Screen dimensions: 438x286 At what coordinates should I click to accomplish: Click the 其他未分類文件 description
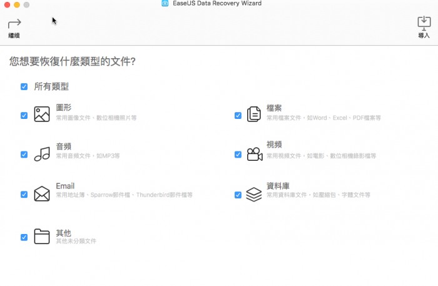point(76,241)
